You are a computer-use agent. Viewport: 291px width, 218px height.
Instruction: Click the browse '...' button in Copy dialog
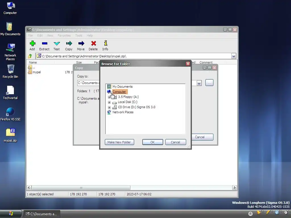[209, 83]
